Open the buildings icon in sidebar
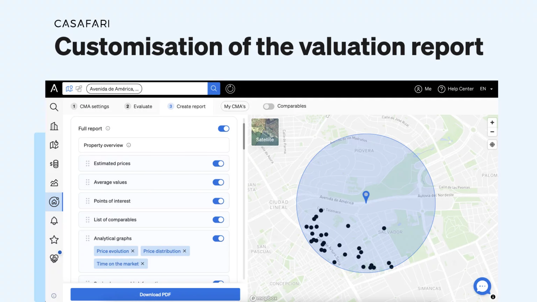 click(x=54, y=126)
